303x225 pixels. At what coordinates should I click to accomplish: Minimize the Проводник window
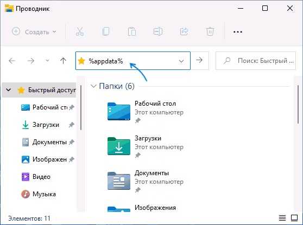241,8
